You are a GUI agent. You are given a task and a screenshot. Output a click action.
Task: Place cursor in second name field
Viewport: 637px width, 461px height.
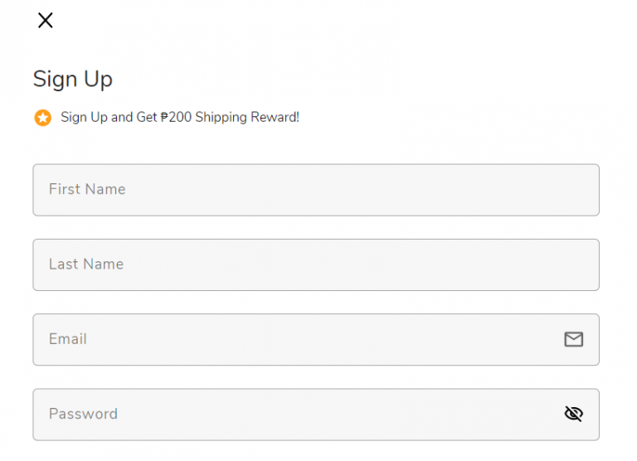click(315, 264)
